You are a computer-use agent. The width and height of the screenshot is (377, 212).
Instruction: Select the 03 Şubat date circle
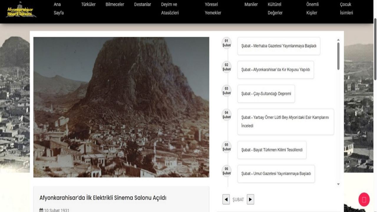226,91
